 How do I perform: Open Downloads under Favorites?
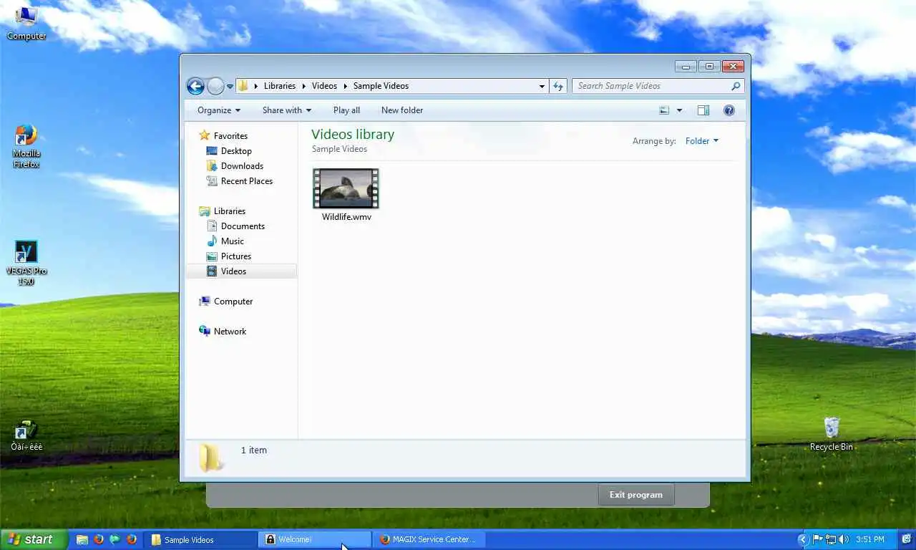click(242, 166)
